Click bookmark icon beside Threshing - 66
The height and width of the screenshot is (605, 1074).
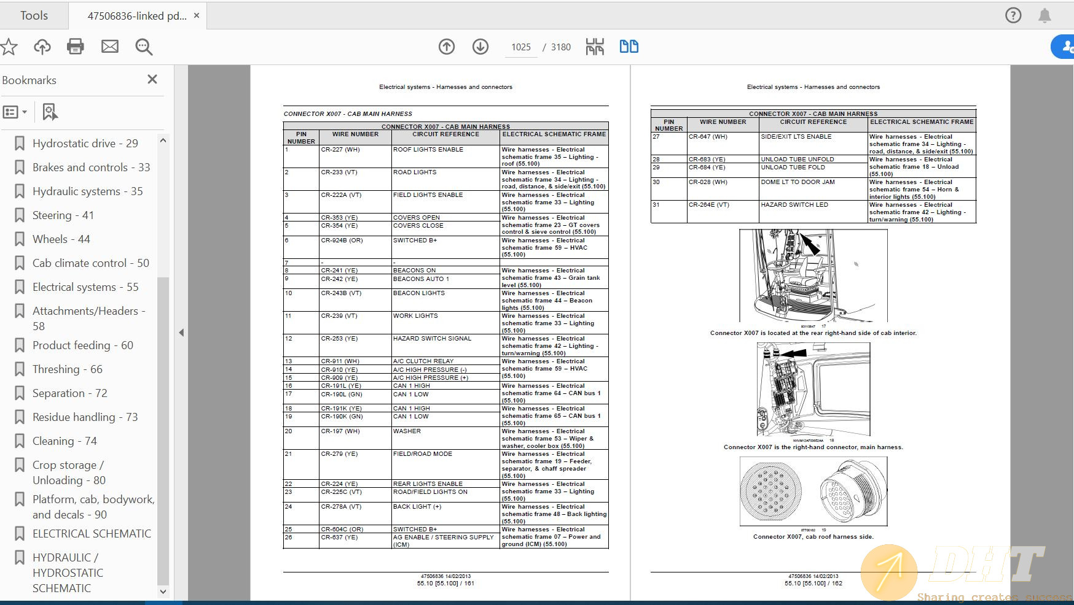(20, 369)
